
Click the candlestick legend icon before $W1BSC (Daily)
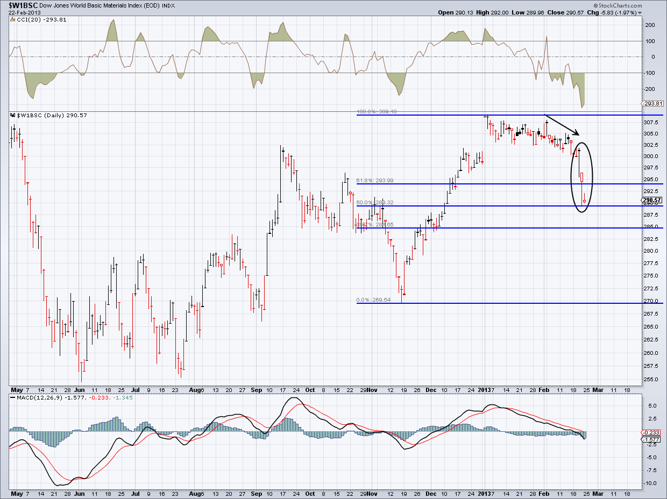point(13,116)
